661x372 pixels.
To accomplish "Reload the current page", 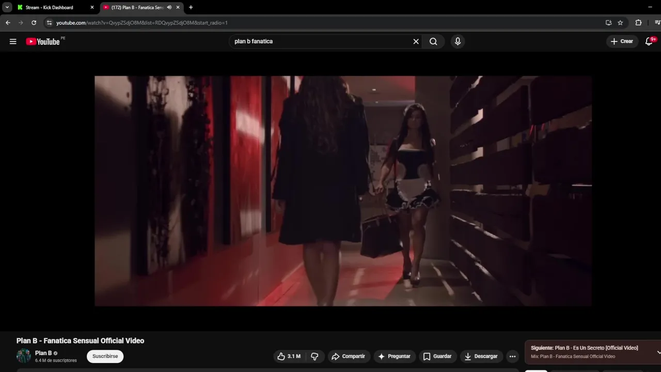I will (34, 23).
